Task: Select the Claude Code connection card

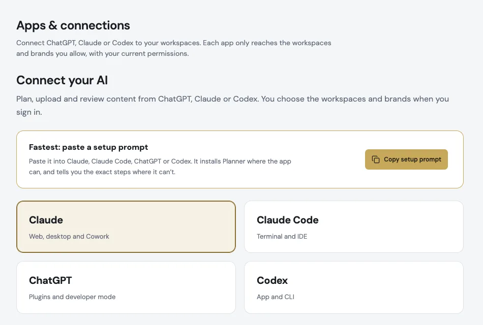Action: pos(354,227)
